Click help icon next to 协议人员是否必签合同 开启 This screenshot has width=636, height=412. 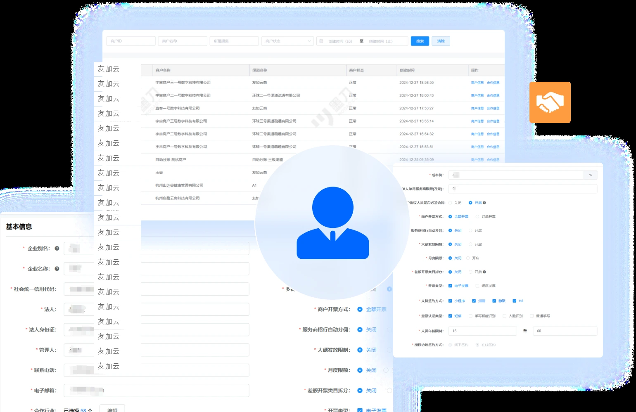(484, 203)
